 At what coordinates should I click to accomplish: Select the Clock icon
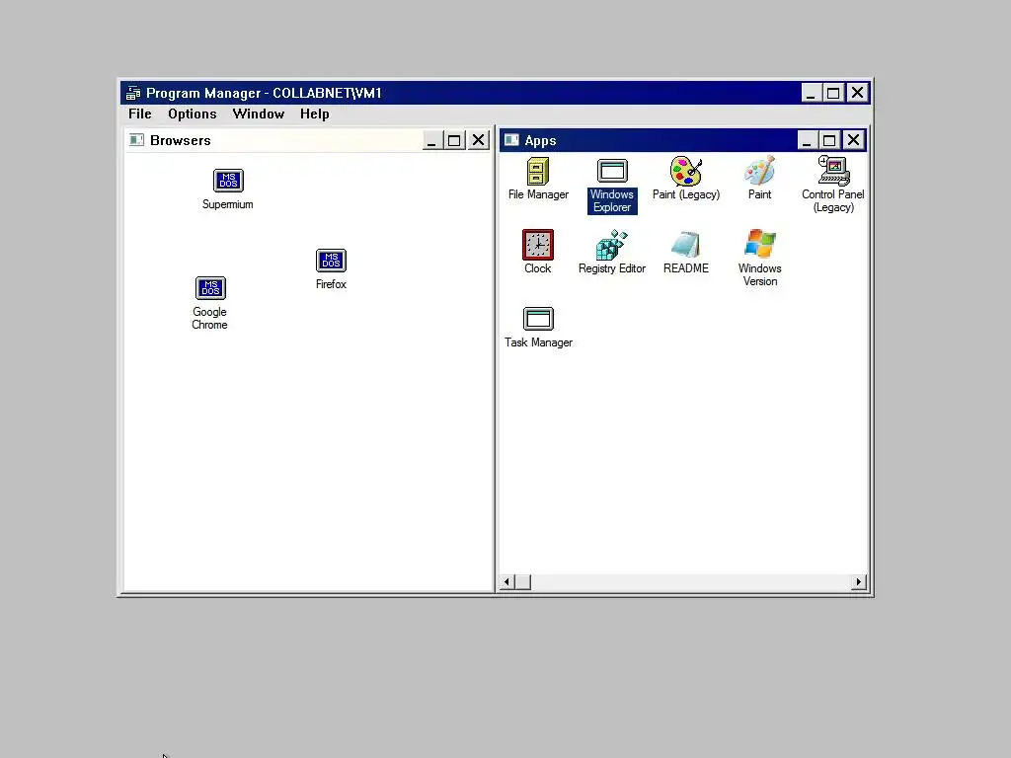coord(538,245)
